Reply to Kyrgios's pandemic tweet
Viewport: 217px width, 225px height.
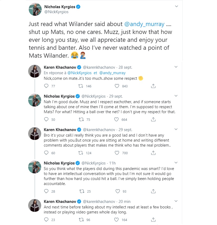46,191
